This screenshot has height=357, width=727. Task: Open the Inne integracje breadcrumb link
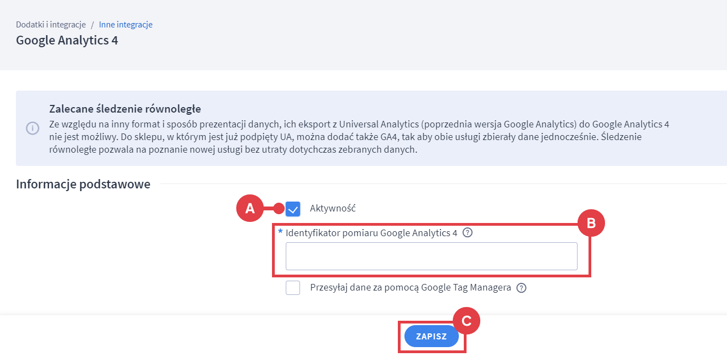point(126,24)
